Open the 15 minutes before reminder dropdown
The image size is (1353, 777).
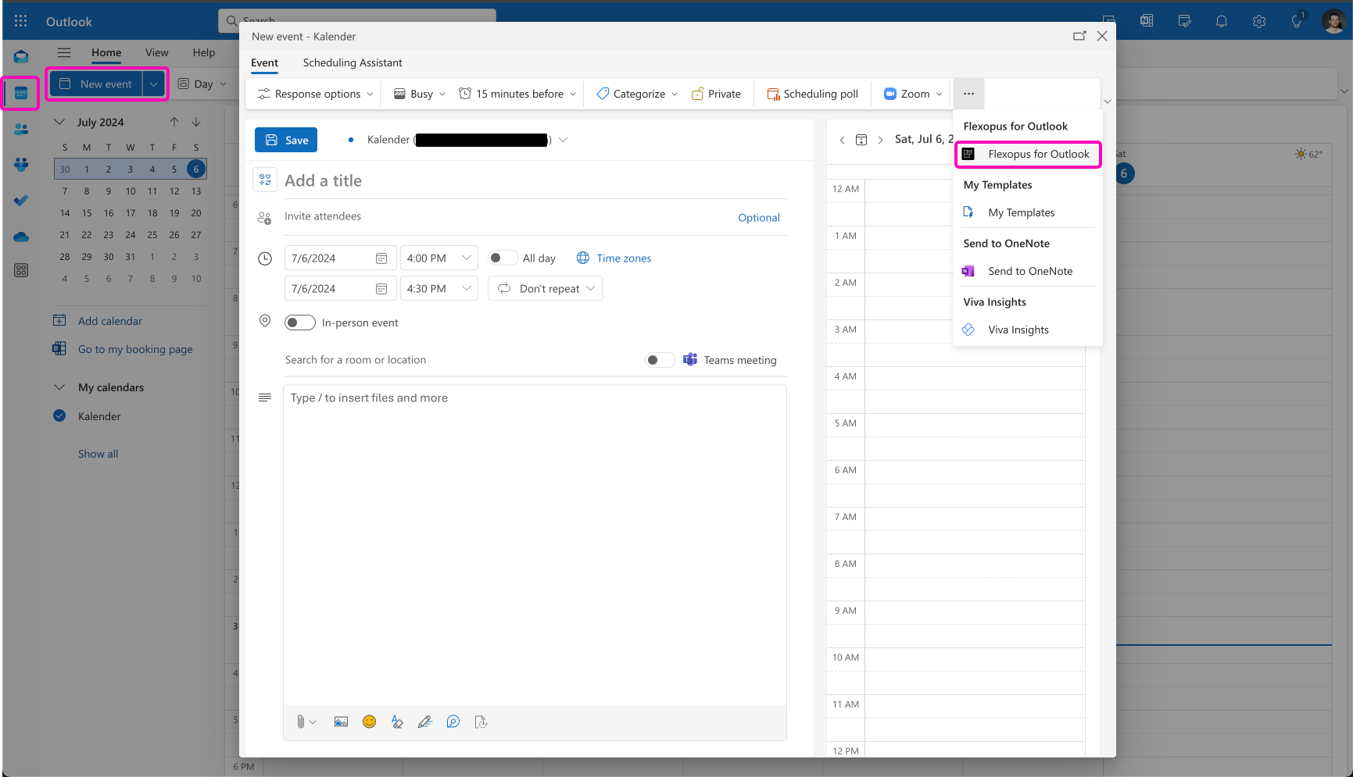pyautogui.click(x=519, y=94)
